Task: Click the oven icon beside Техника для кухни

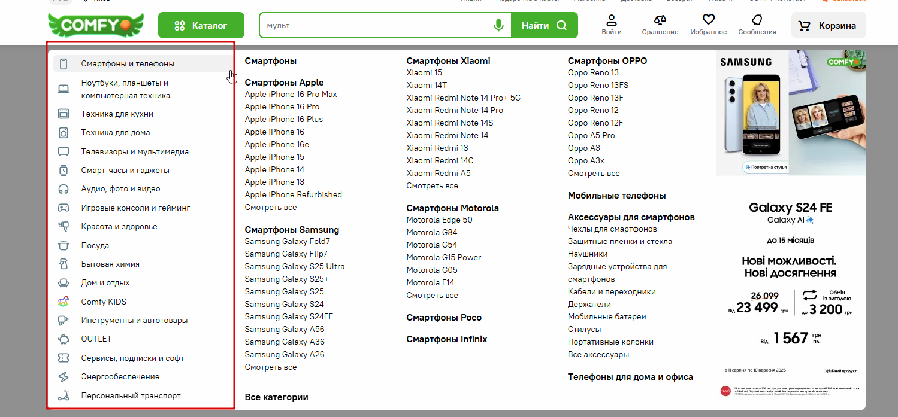Action: coord(64,114)
